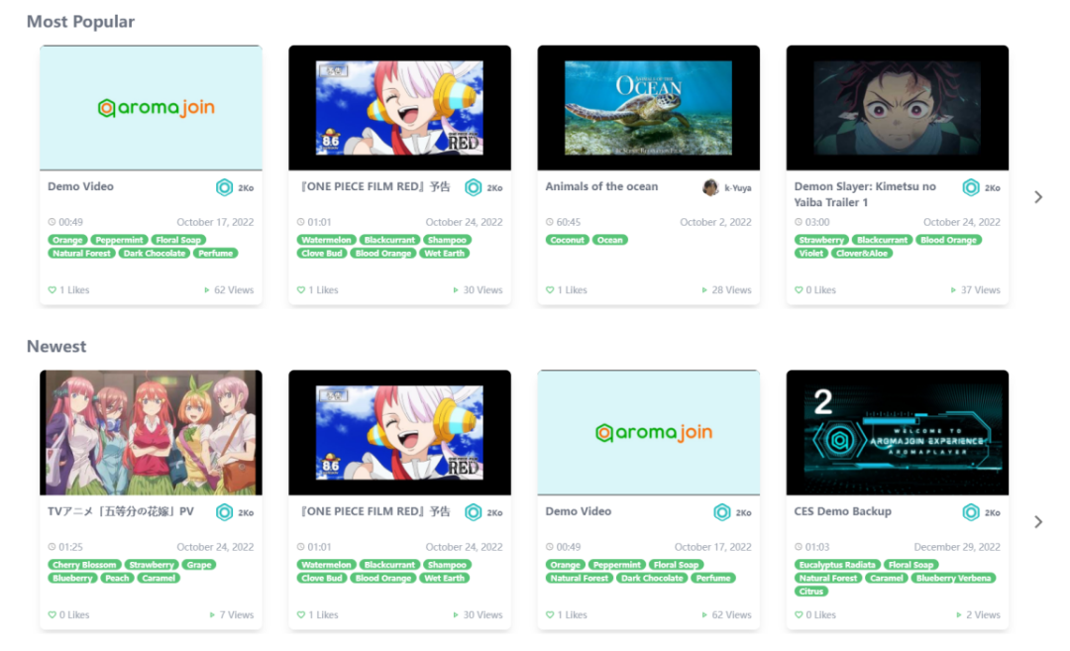Screen dimensions: 1070x651
Task: Click 2Ko avatar icon on Demon Slayer card
Action: [x=970, y=187]
